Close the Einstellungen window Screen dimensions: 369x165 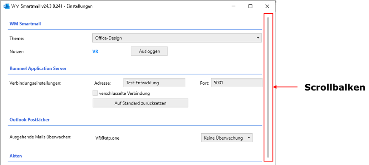coord(267,6)
